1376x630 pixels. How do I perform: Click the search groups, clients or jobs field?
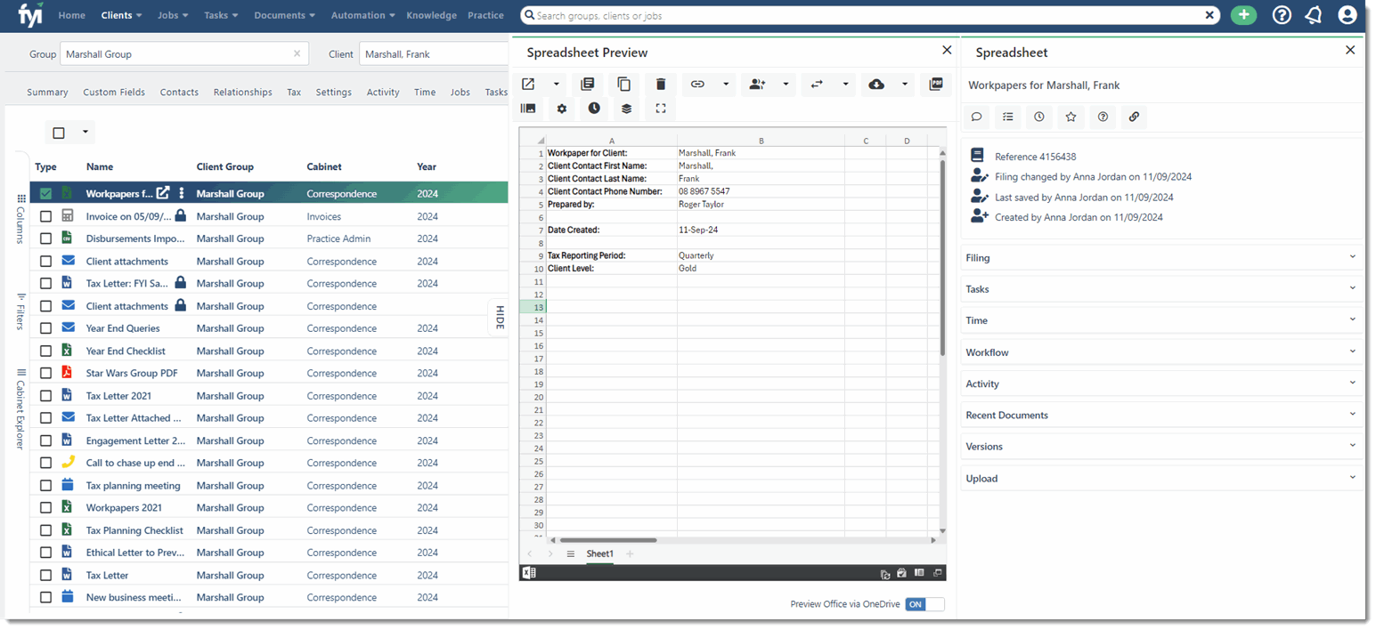pos(868,15)
